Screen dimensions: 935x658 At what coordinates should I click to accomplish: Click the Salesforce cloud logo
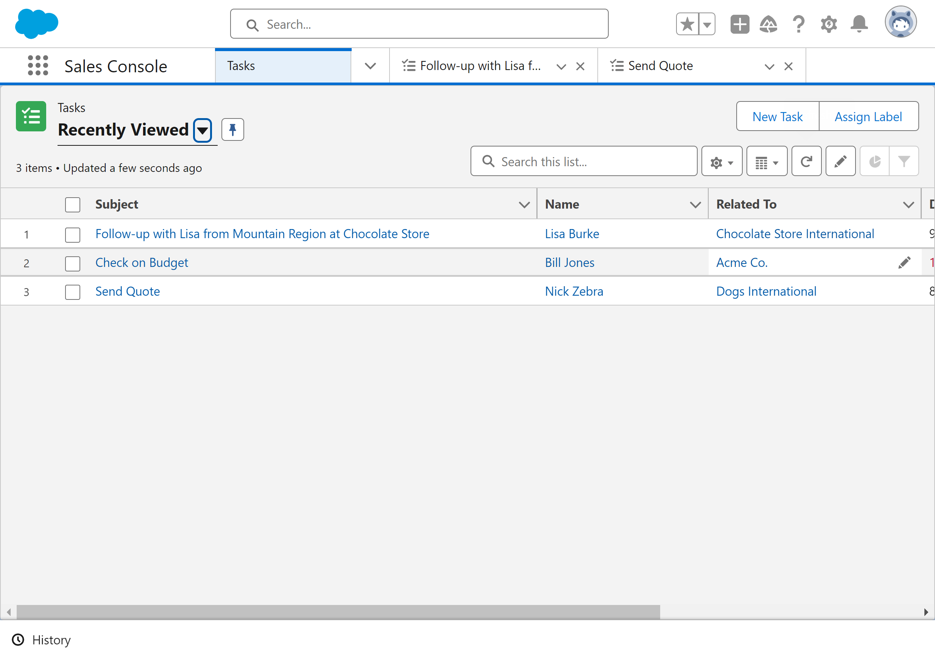point(37,23)
